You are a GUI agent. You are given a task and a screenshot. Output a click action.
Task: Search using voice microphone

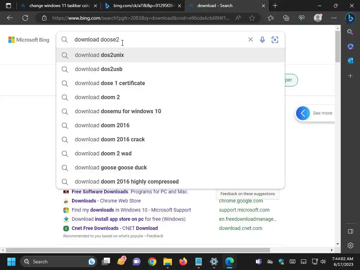click(262, 39)
